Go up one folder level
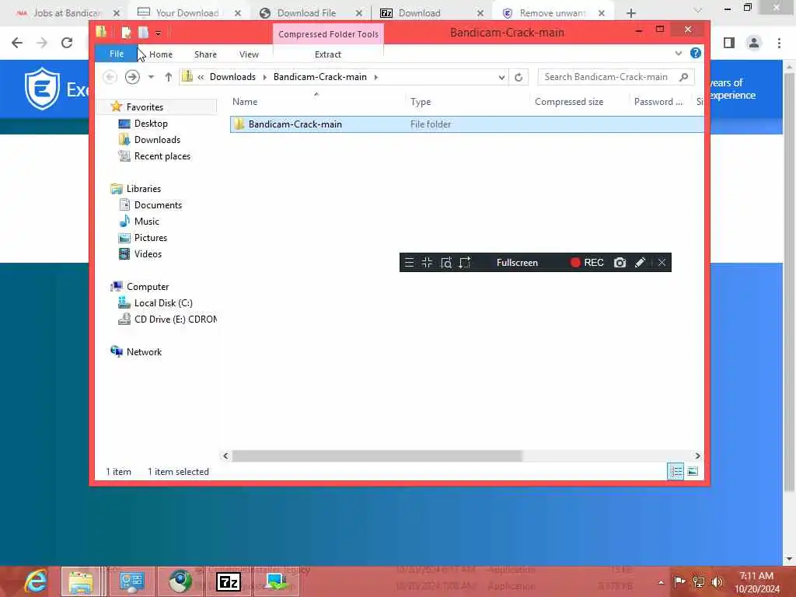This screenshot has height=597, width=796. [168, 77]
